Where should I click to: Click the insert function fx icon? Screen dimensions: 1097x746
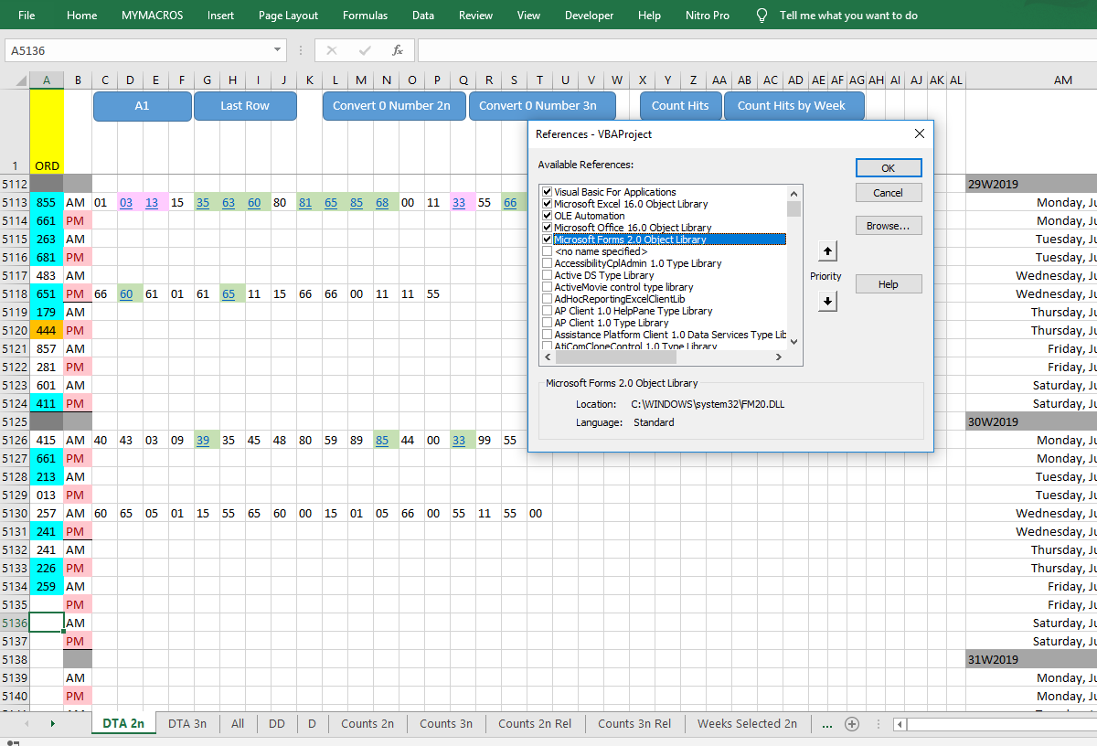click(x=398, y=50)
